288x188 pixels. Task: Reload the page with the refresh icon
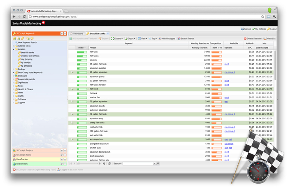pos(24,16)
